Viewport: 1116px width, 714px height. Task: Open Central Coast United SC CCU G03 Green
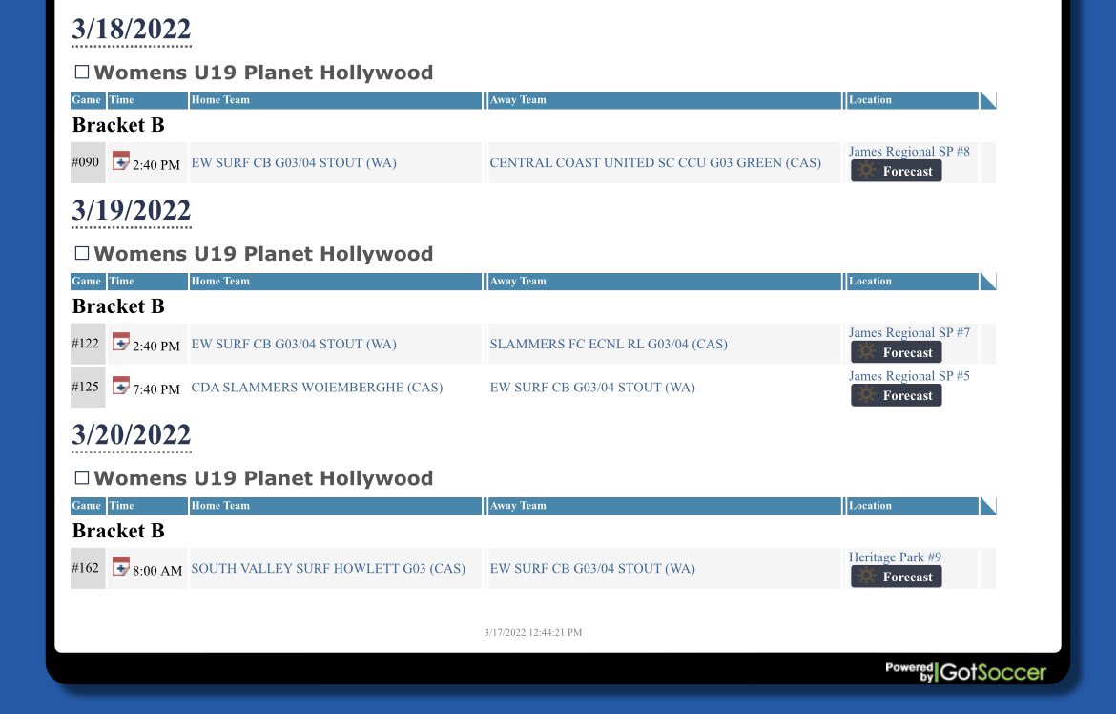coord(655,162)
